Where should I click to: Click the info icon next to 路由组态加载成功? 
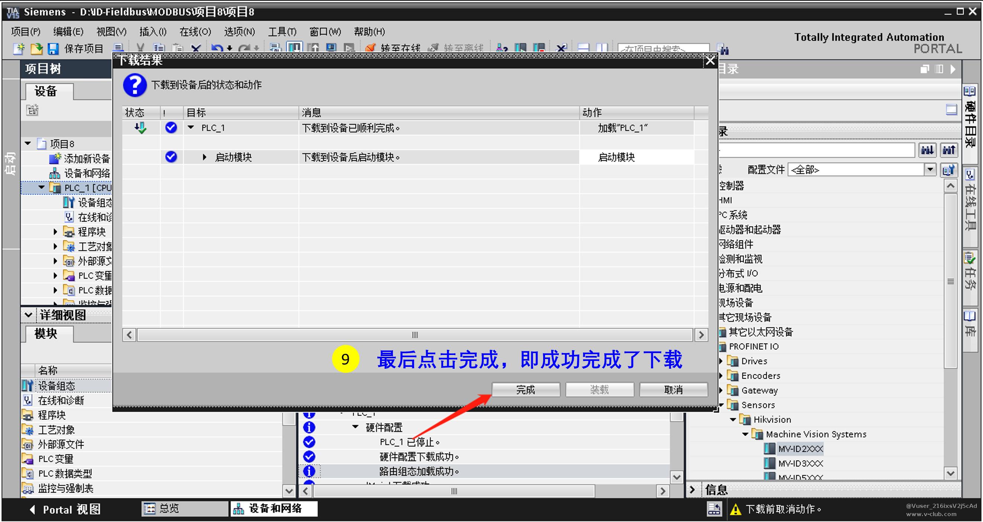click(x=309, y=471)
